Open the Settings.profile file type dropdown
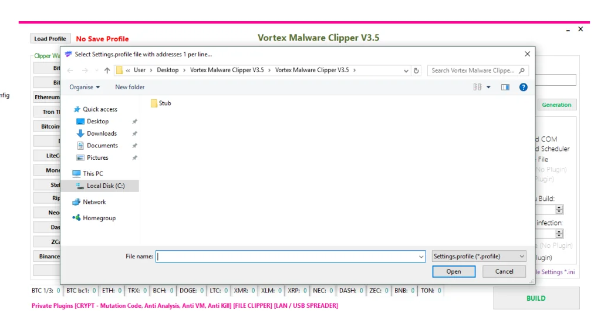This screenshot has width=601, height=333. point(479,257)
